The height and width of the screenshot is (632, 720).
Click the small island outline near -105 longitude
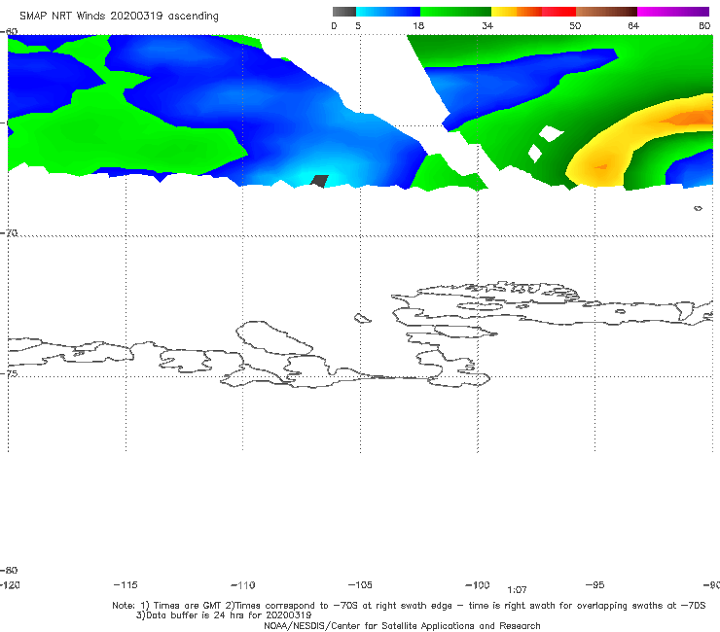[x=362, y=318]
